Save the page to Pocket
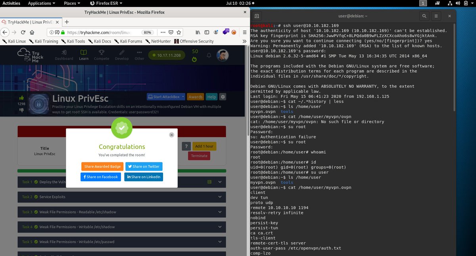This screenshot has width=476, height=256. [171, 32]
